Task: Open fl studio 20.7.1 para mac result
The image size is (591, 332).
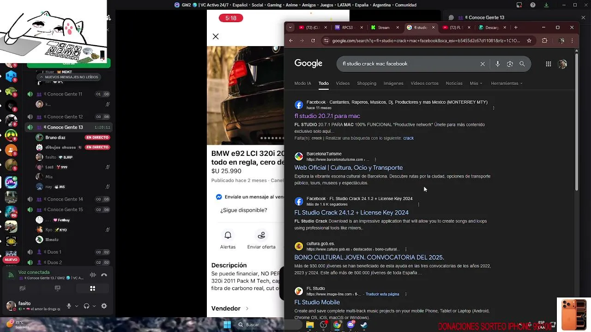Action: 327,116
